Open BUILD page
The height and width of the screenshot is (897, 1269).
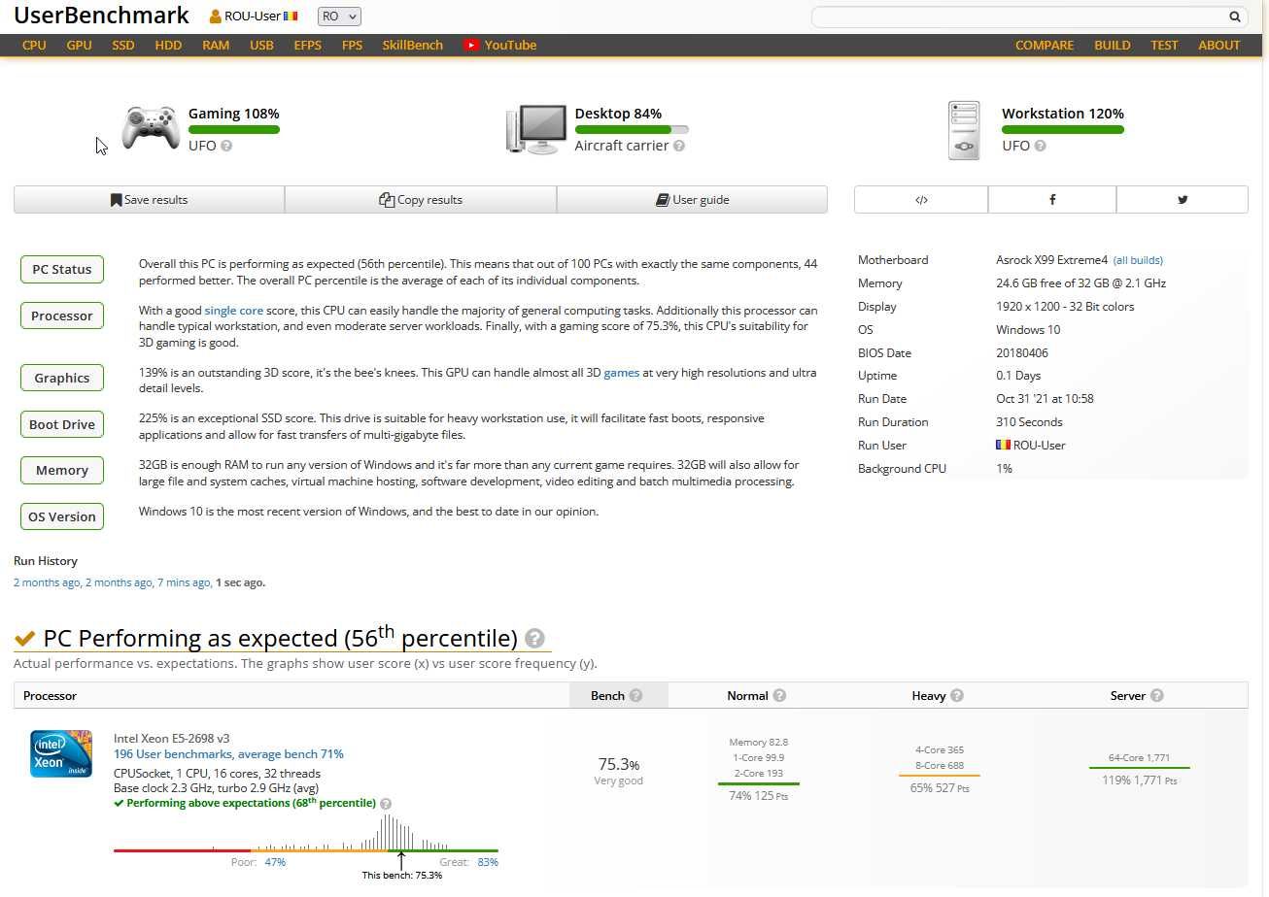[x=1113, y=45]
